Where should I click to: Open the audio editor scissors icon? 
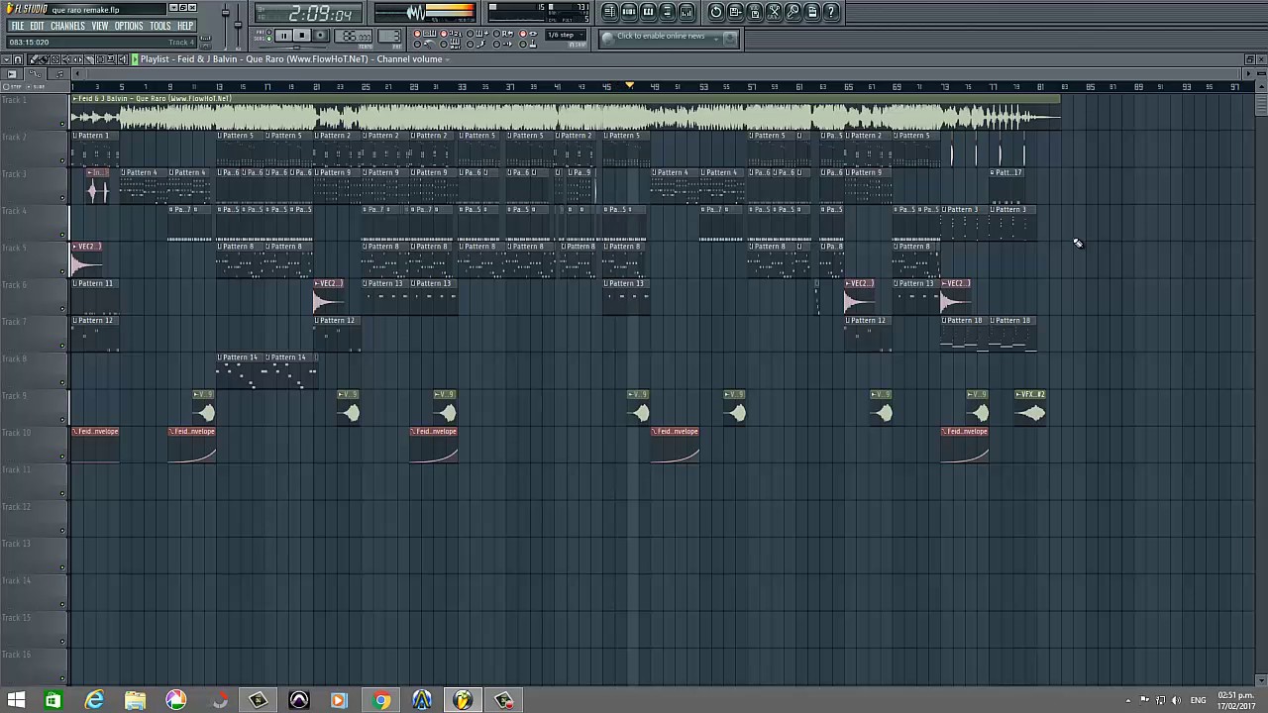(774, 12)
